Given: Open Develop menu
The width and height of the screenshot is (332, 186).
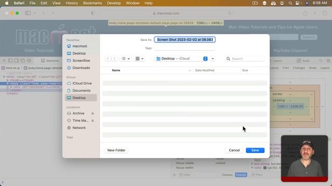Looking at the screenshot, I should pyautogui.click(x=114, y=3).
